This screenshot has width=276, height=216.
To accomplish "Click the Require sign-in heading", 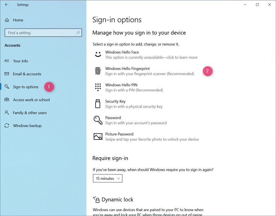I will [110, 158].
